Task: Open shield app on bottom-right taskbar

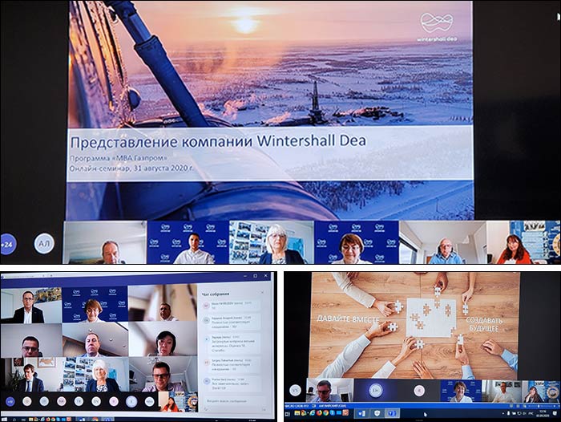Action: 377,413
